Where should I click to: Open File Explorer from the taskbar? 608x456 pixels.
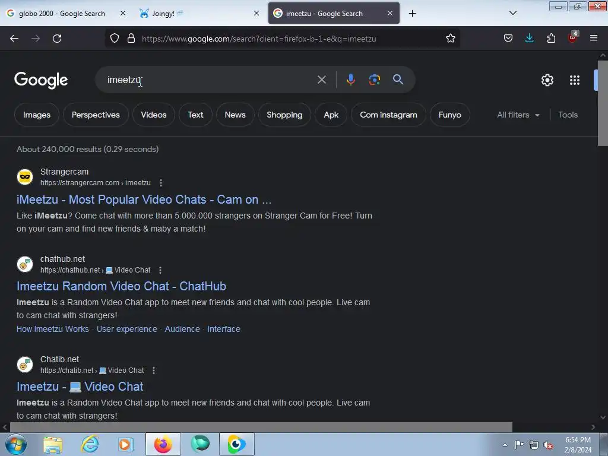coord(53,444)
